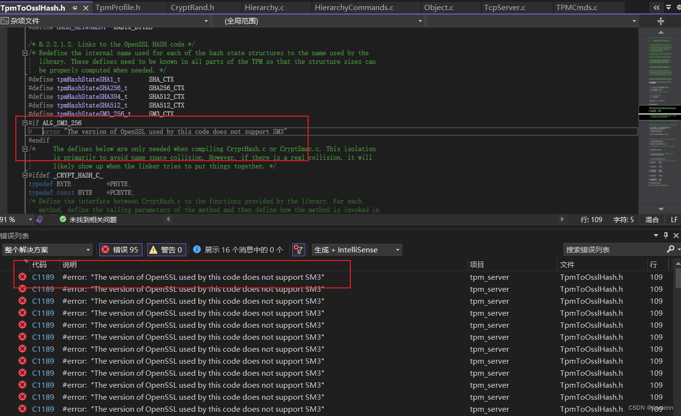681x416 pixels.
Task: Click the editor vertical scrollbar down arrow
Action: point(661,209)
